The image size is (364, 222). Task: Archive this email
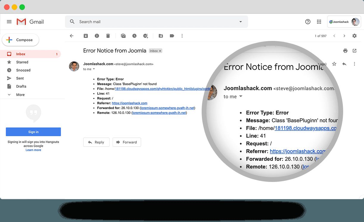85,36
